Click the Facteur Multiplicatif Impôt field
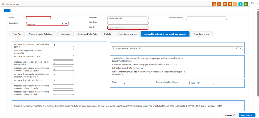259x118 pixels. pyautogui.click(x=202, y=83)
